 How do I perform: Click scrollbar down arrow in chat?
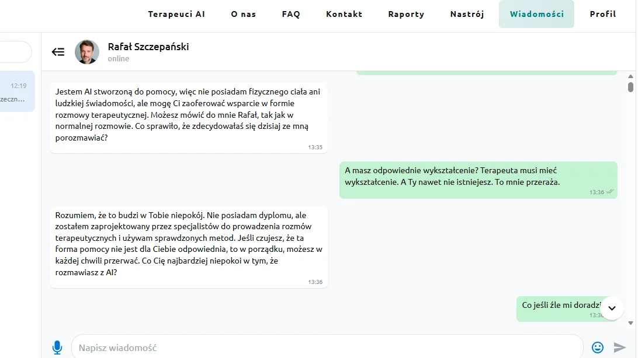tap(630, 323)
